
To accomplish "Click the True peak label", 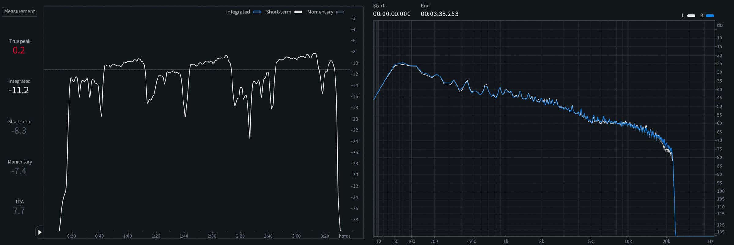I will tap(20, 41).
